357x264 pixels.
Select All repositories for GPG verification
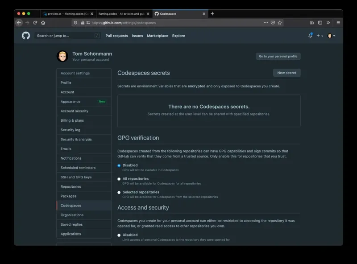119,179
